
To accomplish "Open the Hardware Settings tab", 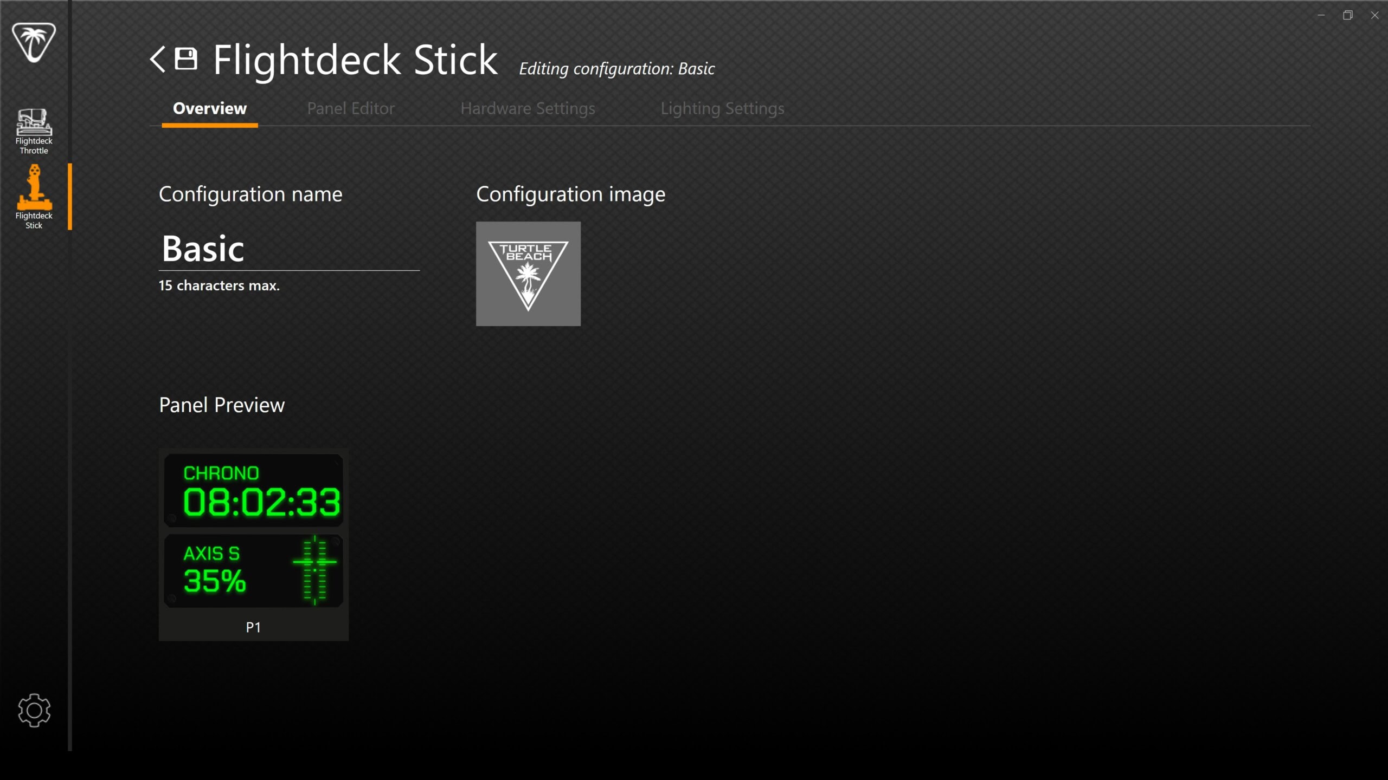I will click(x=528, y=109).
